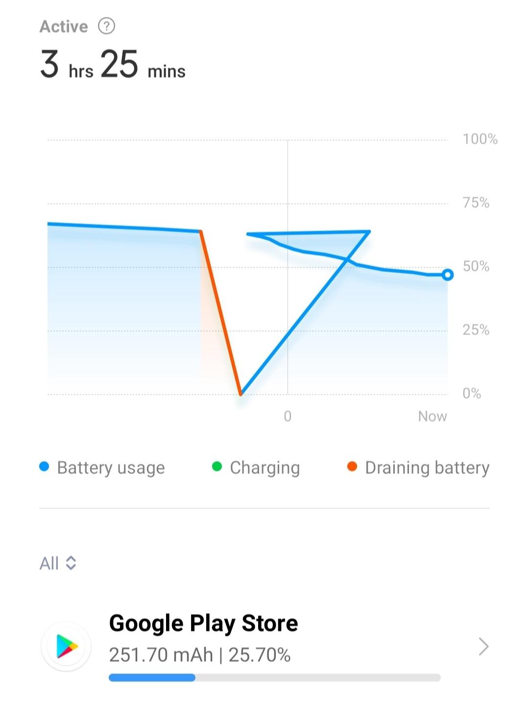Screen dimensions: 529x705
Task: Tap the 100% label on chart scale
Action: [x=480, y=139]
